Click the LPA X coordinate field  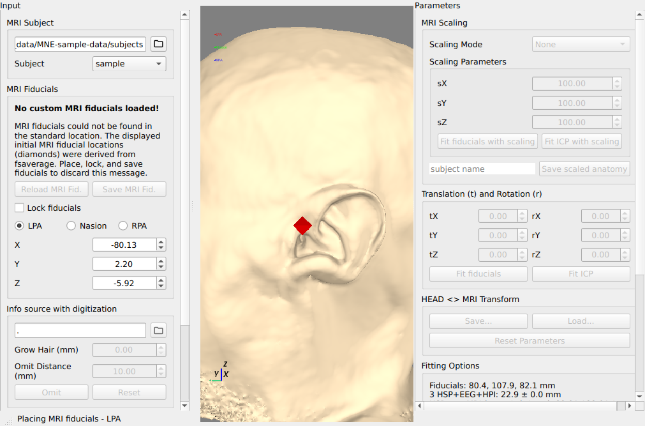(124, 245)
